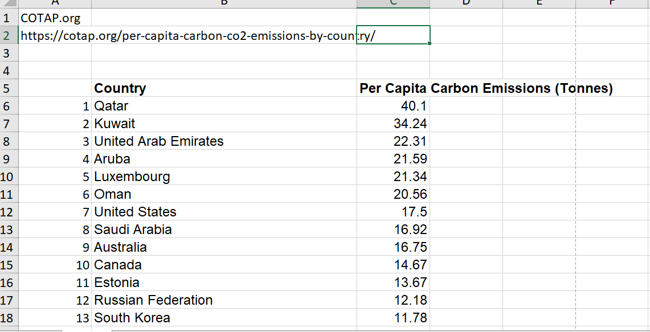
Task: Click the fill handle of selected cell C2
Action: [430, 43]
